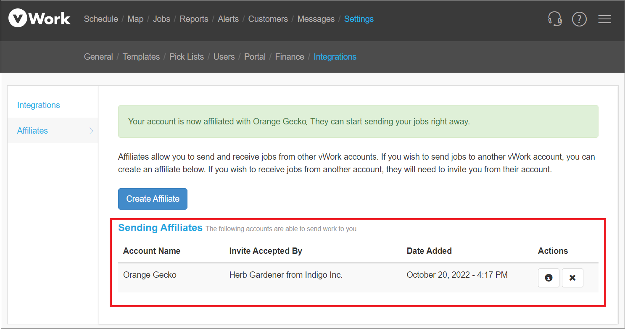Open the headset support icon
625x329 pixels.
click(x=555, y=19)
